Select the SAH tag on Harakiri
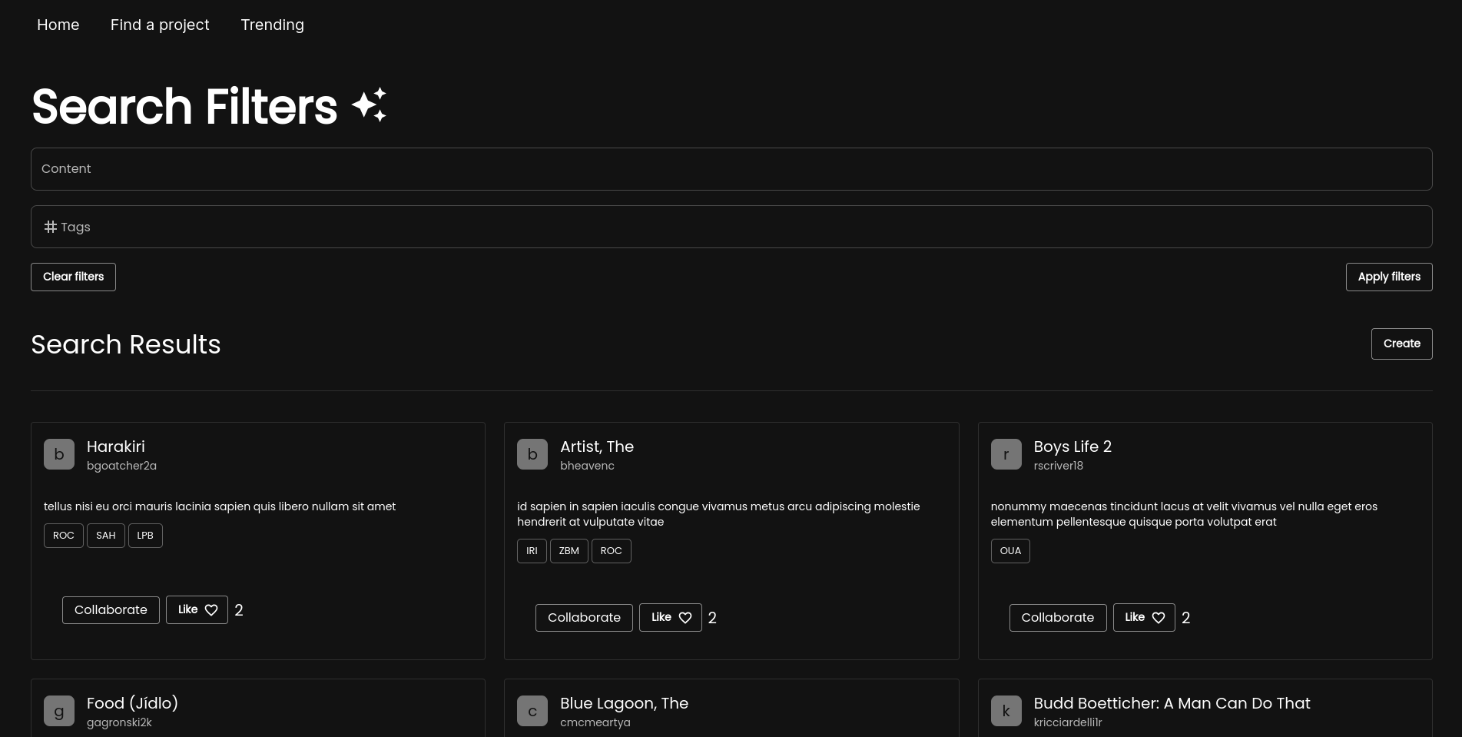 (x=106, y=536)
